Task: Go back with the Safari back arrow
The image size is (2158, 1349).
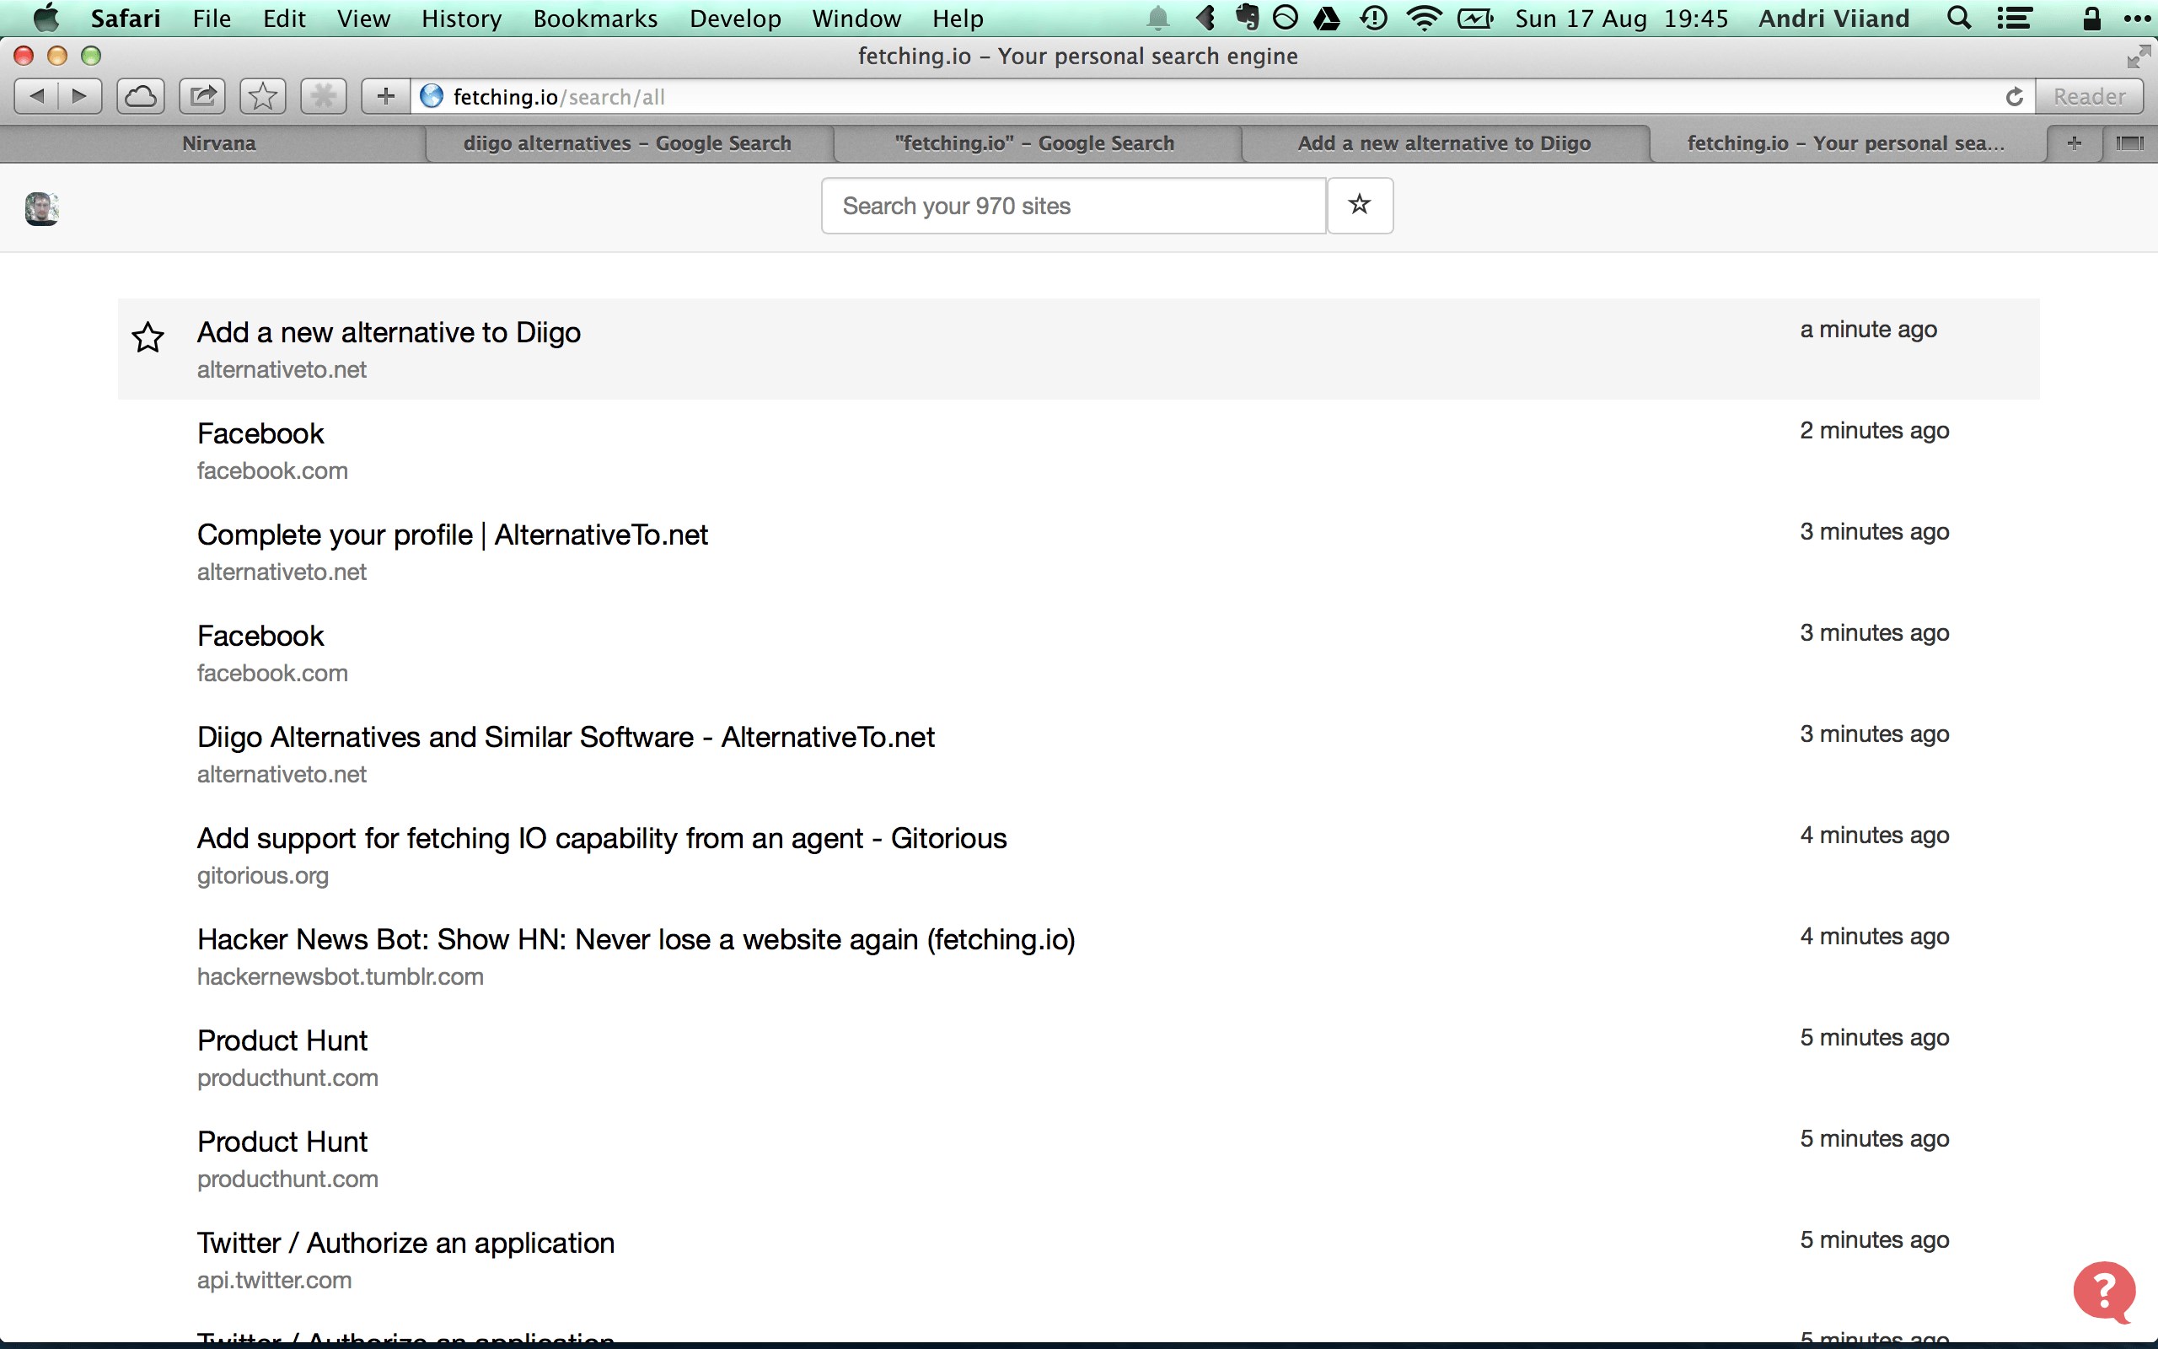Action: point(36,96)
